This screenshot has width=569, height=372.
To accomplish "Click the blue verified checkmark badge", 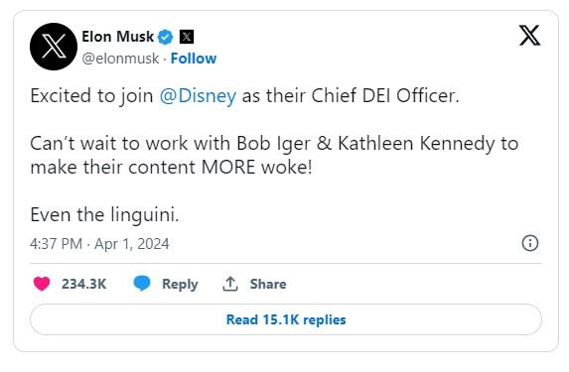I will coord(166,37).
